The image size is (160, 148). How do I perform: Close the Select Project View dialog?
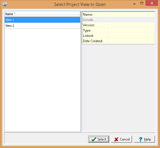click(152, 3)
